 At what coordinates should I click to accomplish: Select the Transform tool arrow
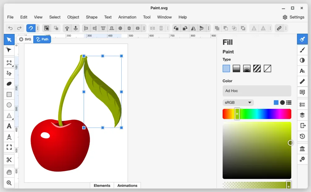[9, 39]
